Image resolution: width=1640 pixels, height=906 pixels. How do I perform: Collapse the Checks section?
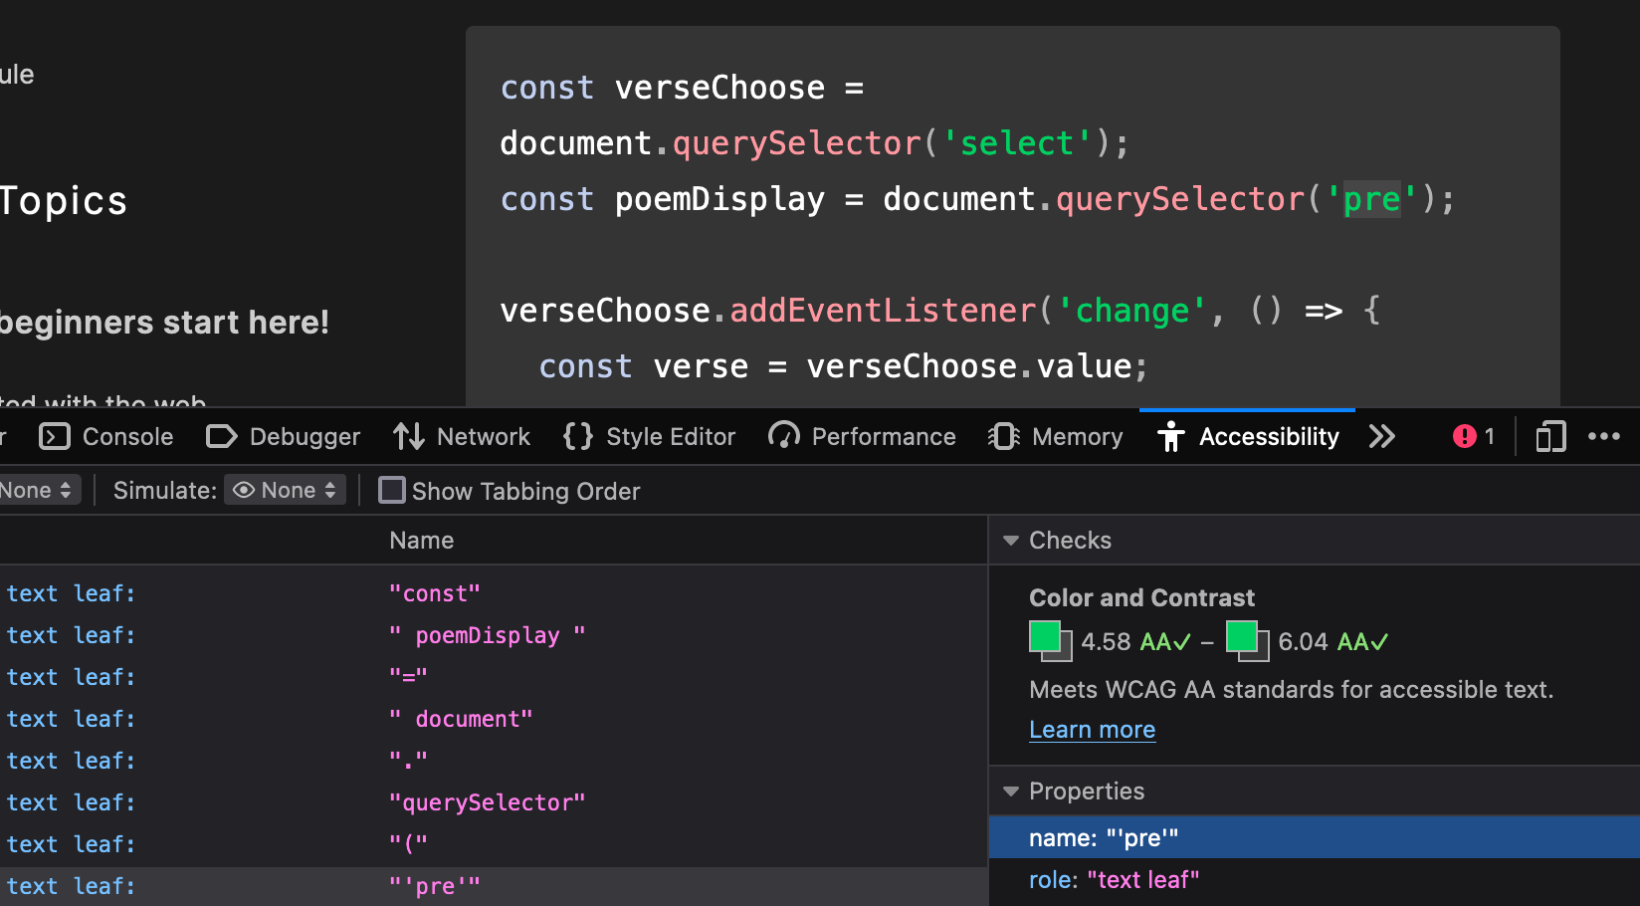pyautogui.click(x=1011, y=540)
